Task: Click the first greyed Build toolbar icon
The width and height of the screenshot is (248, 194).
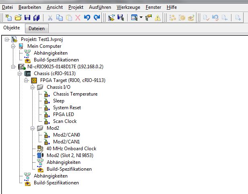Action: [x=173, y=18]
